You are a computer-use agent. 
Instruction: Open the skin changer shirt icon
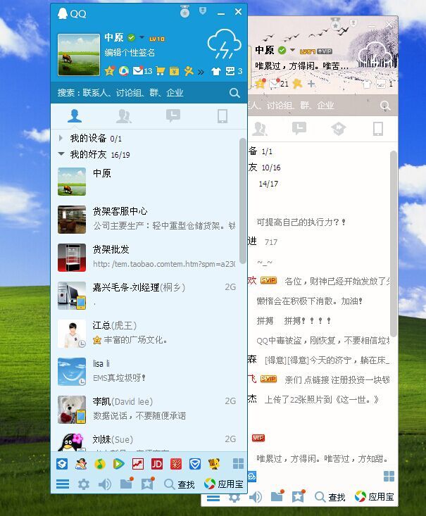pos(215,71)
